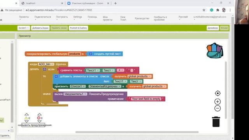Click the red error counter icon
Viewport: 249px width, 140px height.
click(39, 118)
